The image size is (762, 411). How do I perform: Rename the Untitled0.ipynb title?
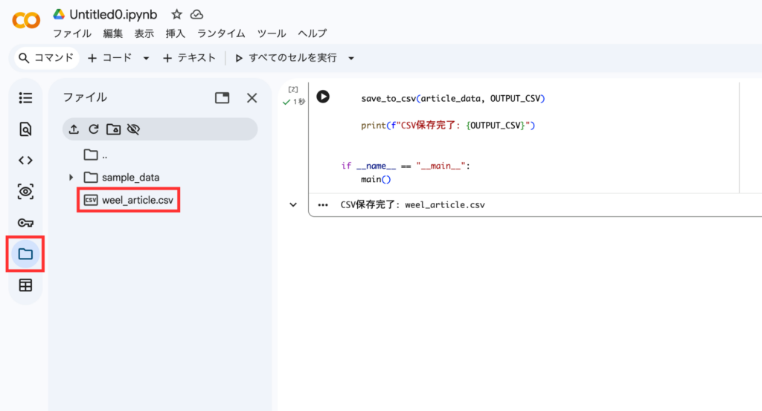click(113, 15)
